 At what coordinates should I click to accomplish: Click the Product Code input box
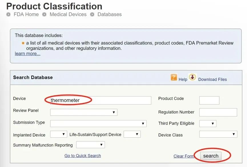coord(209,100)
